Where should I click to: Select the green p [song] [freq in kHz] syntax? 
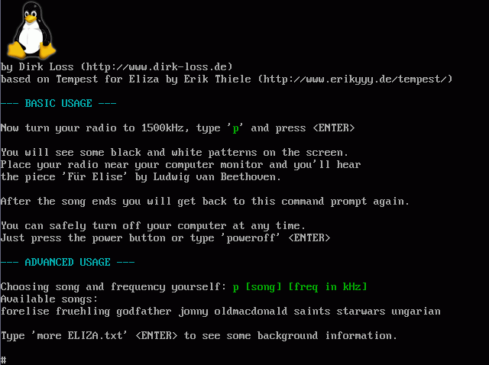tap(300, 287)
